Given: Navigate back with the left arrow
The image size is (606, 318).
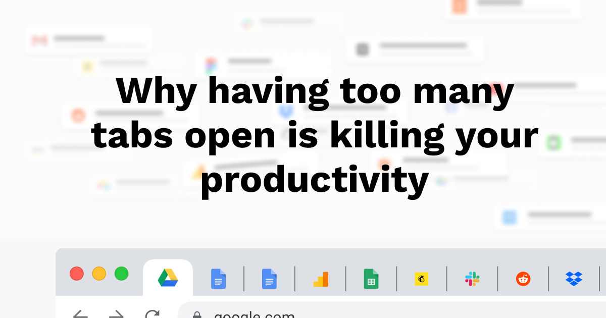Looking at the screenshot, I should pyautogui.click(x=80, y=314).
